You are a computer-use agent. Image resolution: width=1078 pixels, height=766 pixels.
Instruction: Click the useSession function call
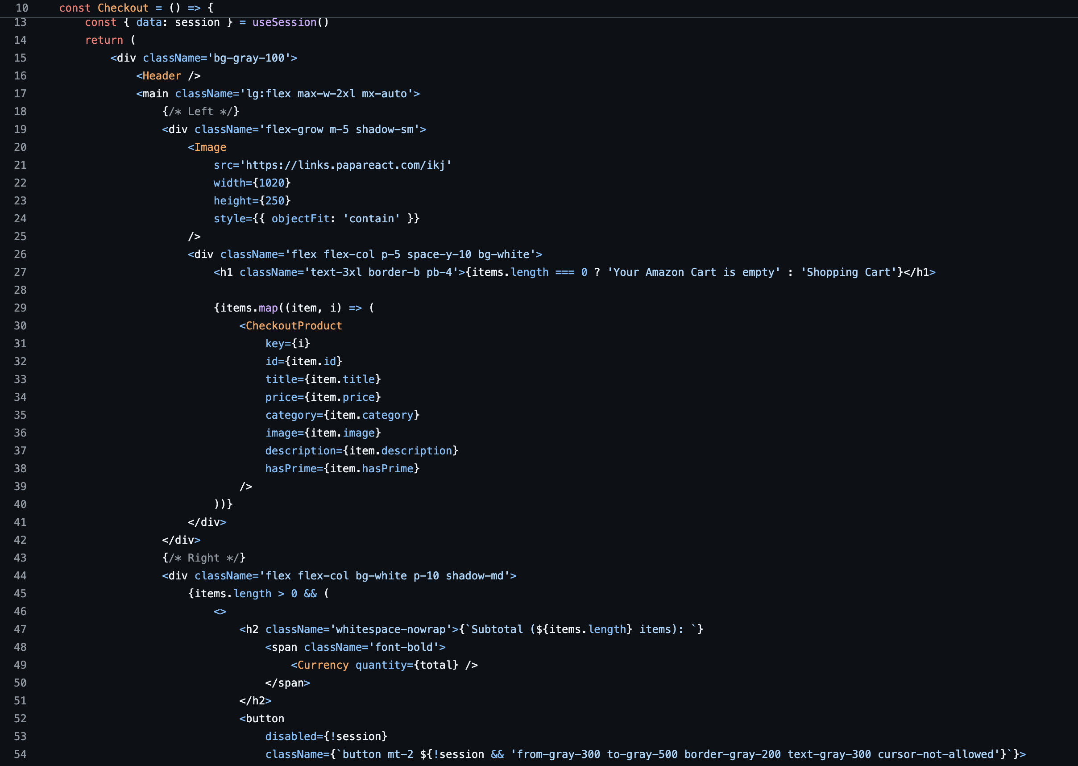tap(284, 23)
